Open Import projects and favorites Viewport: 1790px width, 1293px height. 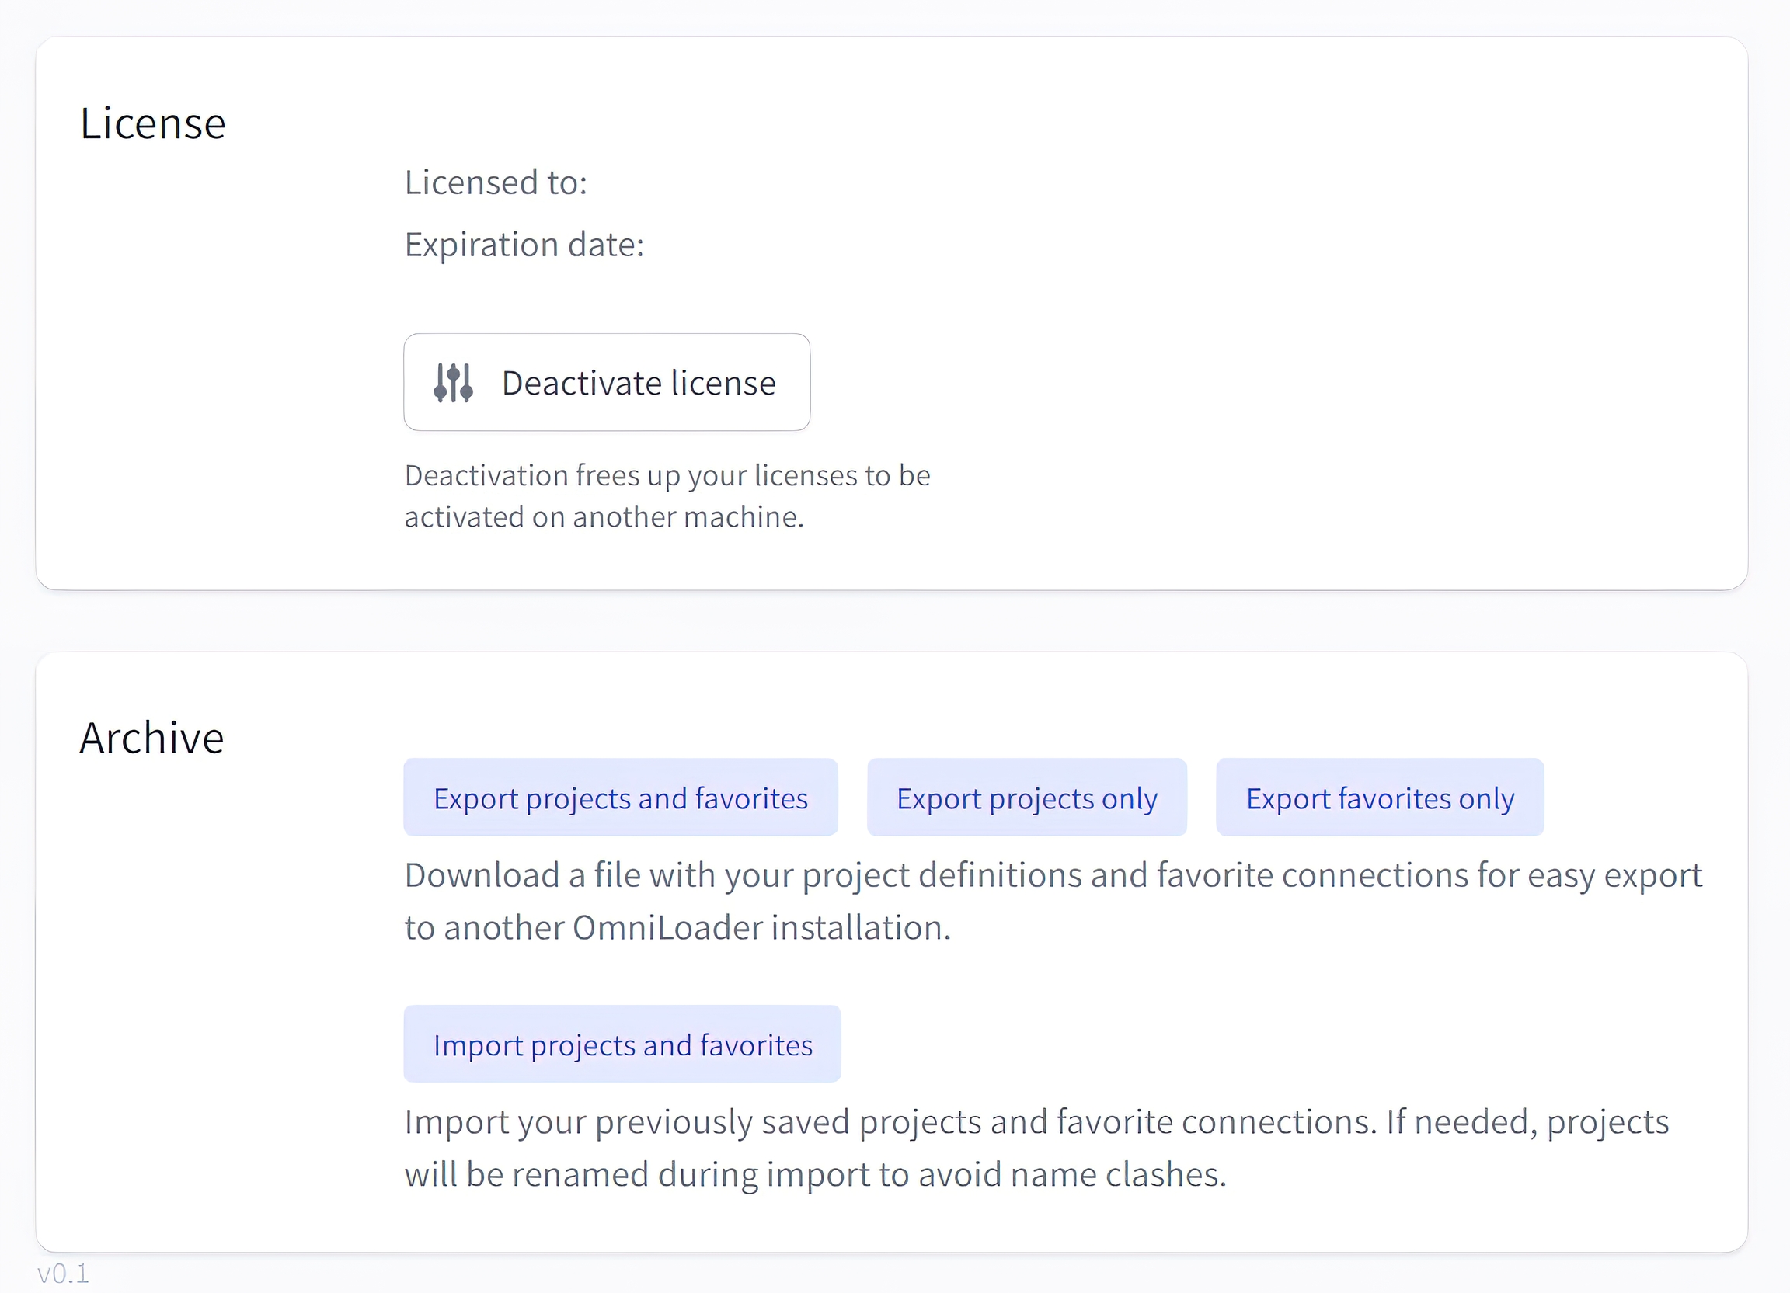pyautogui.click(x=622, y=1045)
